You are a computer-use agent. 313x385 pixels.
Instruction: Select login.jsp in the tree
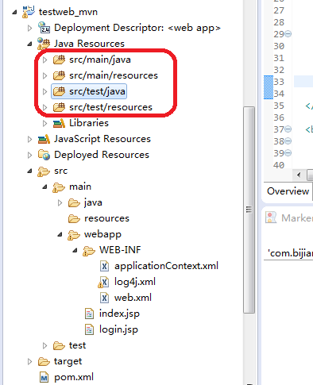click(118, 329)
